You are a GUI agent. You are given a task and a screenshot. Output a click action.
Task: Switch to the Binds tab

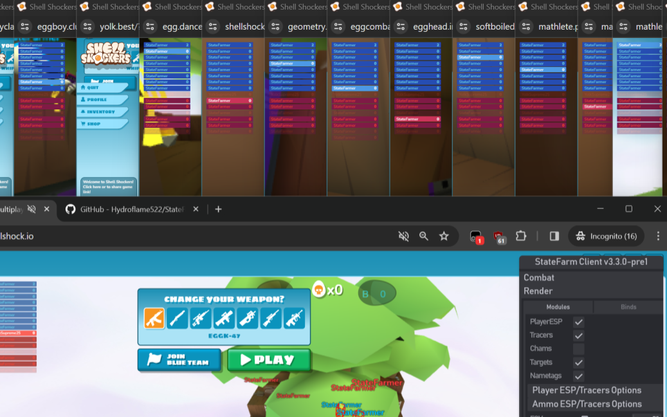628,307
